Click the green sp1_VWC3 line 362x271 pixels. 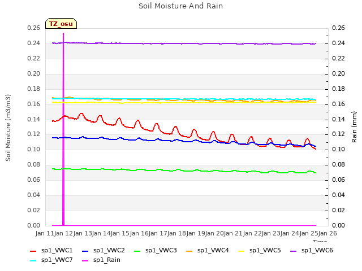[184, 171]
